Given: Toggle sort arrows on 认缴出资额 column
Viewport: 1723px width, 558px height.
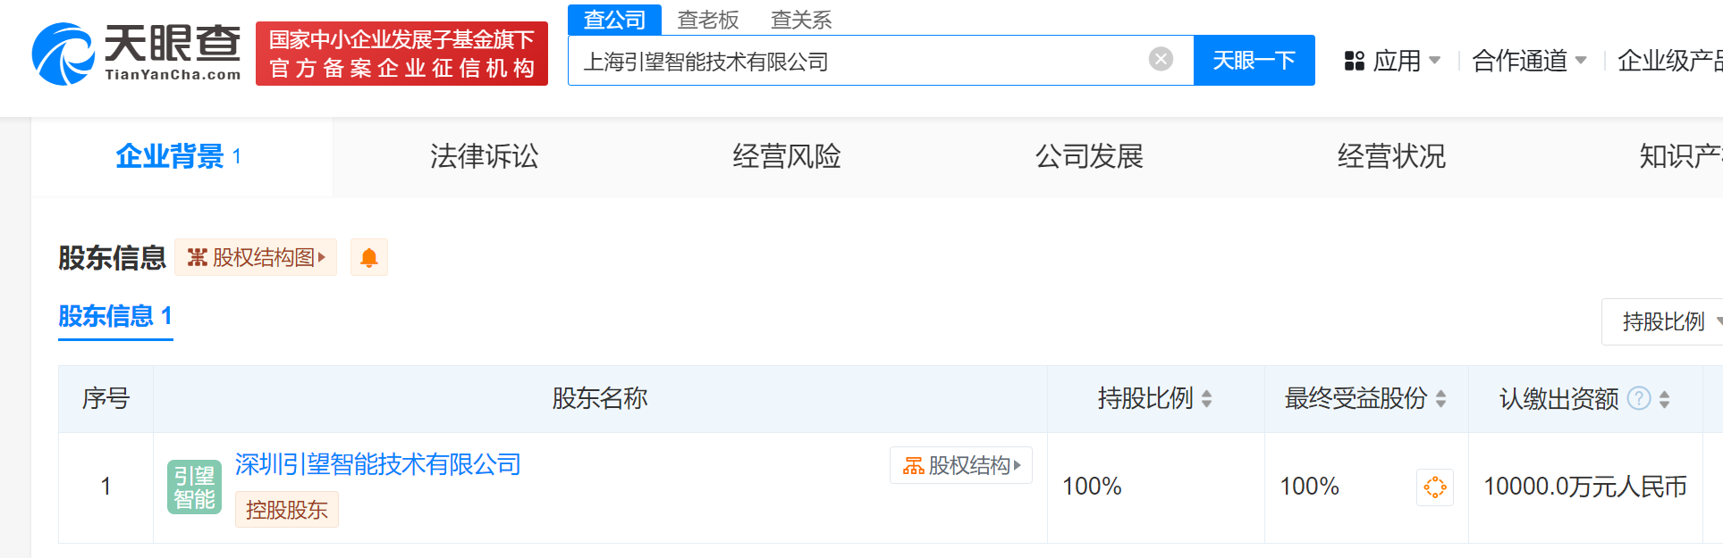Looking at the screenshot, I should click(x=1663, y=399).
